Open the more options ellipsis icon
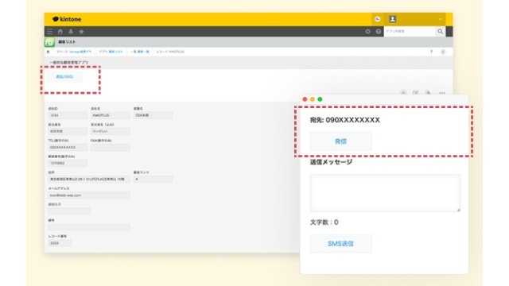509x286 pixels. (442, 93)
